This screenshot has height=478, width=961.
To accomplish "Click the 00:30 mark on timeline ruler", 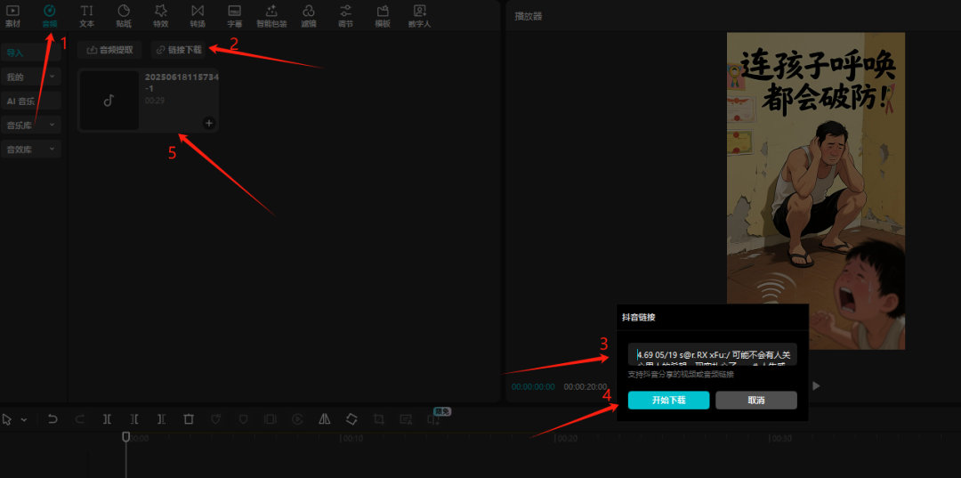I will pos(781,439).
